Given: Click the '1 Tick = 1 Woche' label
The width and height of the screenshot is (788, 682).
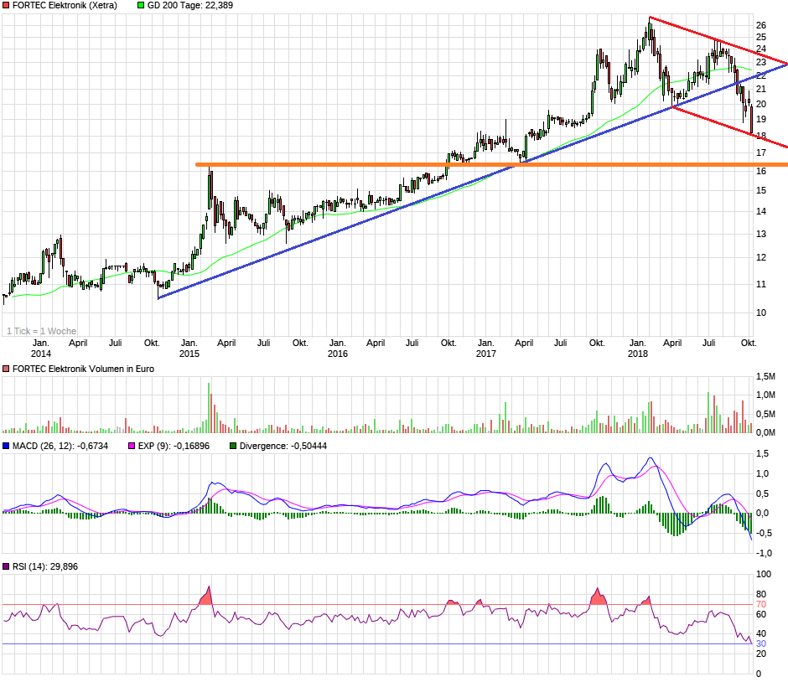Looking at the screenshot, I should (40, 330).
